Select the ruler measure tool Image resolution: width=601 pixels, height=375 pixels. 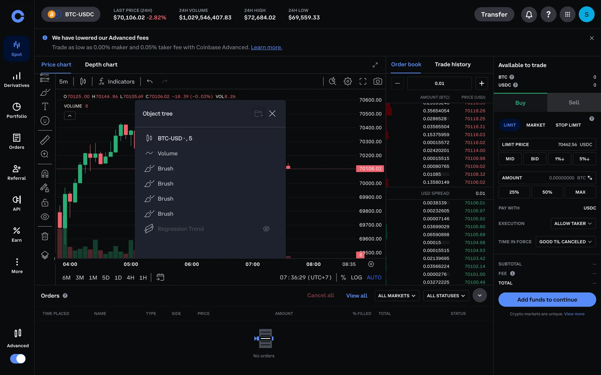[45, 140]
